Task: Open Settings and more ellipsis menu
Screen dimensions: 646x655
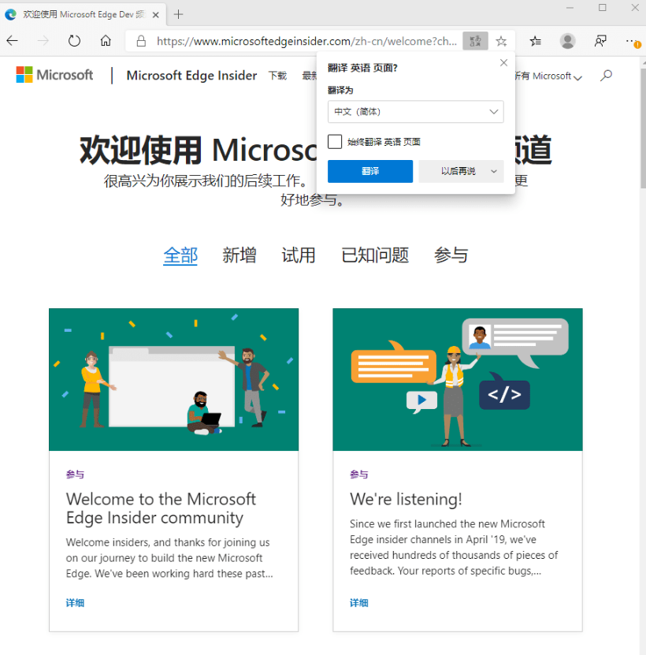Action: [x=633, y=41]
